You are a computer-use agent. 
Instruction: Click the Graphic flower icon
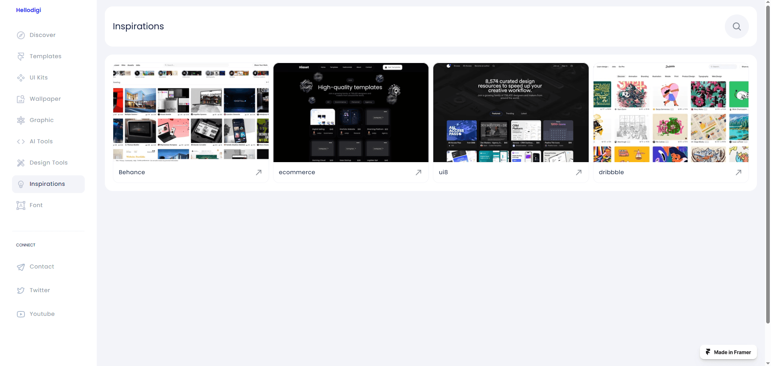point(21,120)
